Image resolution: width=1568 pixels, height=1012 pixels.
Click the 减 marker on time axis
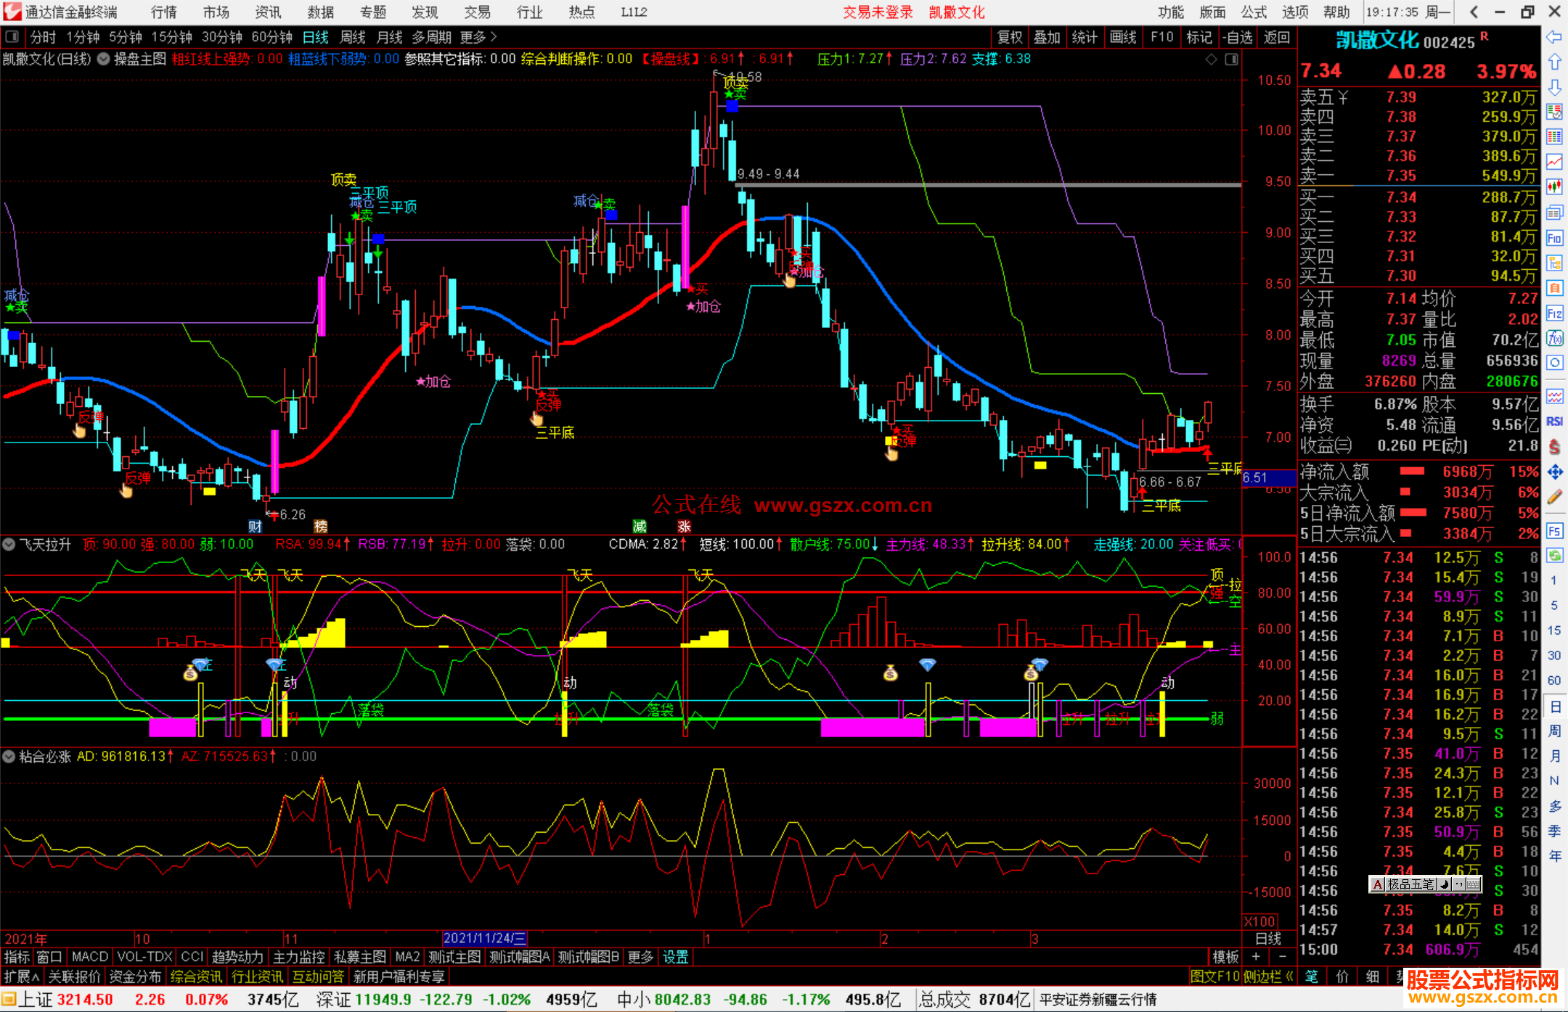pos(640,527)
